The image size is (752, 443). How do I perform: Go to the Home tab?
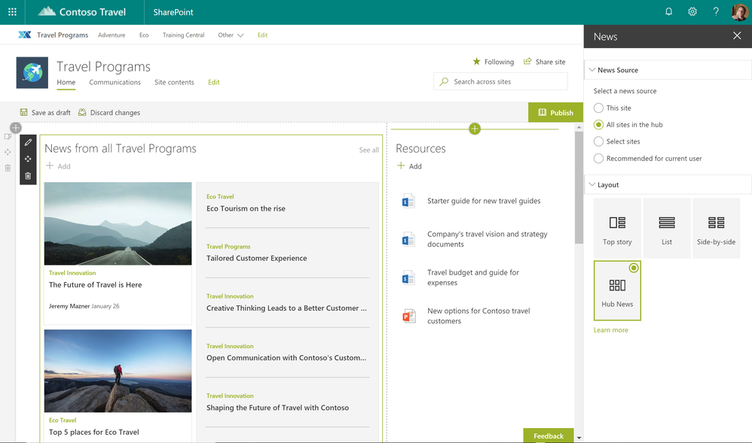coord(66,82)
